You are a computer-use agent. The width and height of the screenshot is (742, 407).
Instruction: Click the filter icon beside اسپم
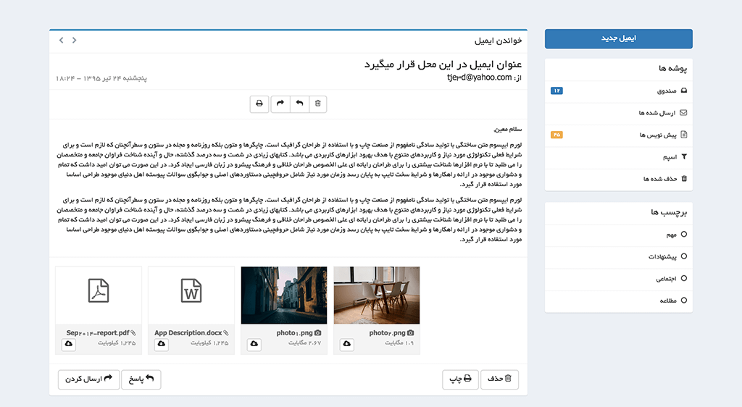(x=684, y=156)
